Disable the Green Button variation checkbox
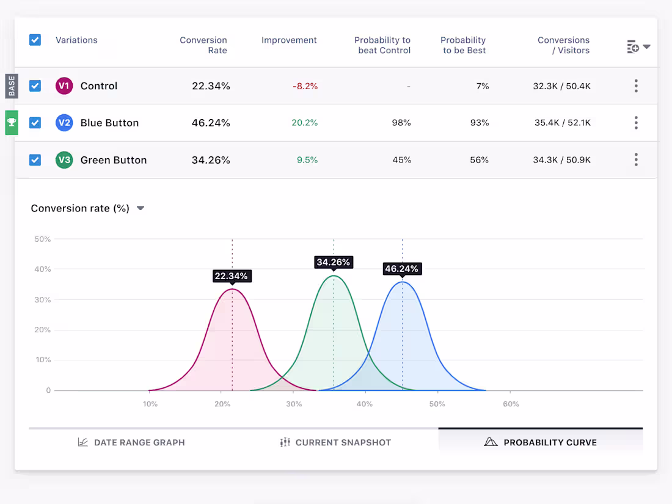672x504 pixels. [x=35, y=159]
